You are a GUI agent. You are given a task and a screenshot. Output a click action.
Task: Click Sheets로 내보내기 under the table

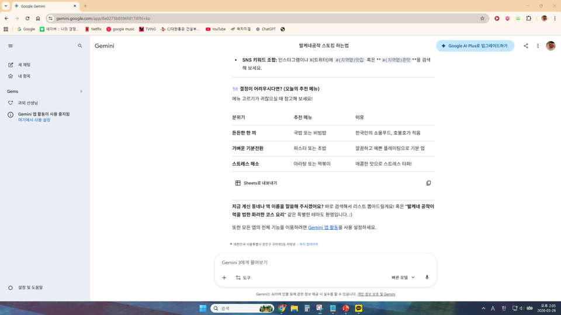(256, 183)
